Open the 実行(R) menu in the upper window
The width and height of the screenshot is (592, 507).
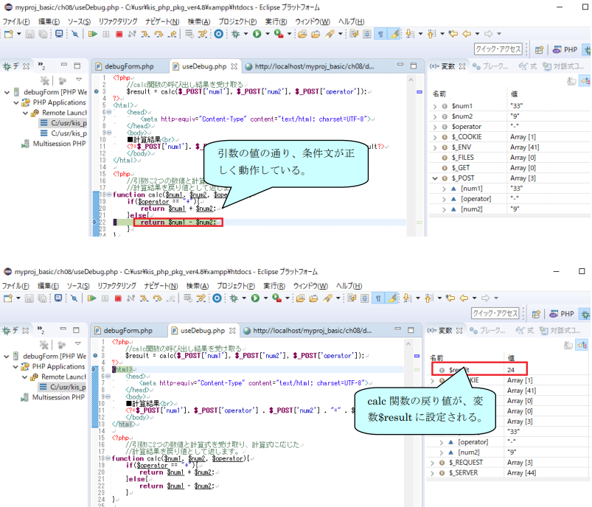pyautogui.click(x=275, y=21)
